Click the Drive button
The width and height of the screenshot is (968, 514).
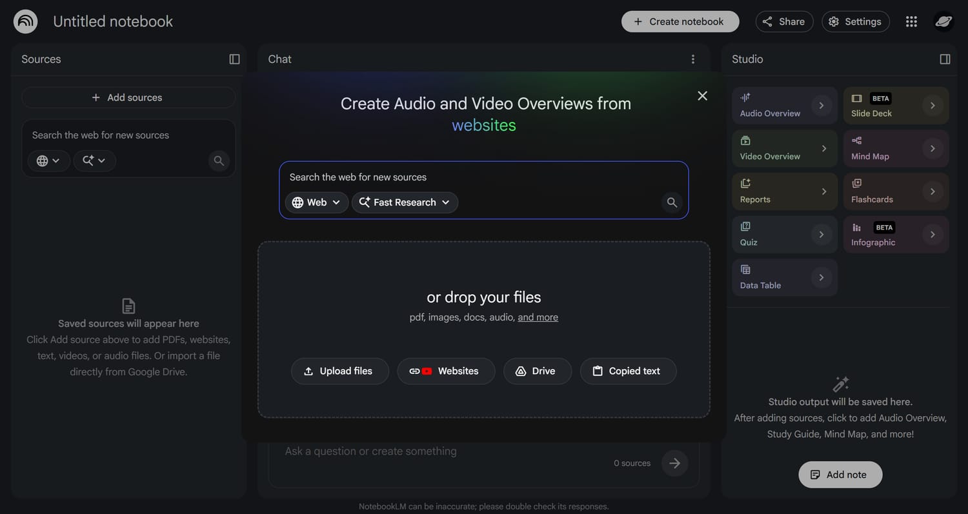pos(538,371)
